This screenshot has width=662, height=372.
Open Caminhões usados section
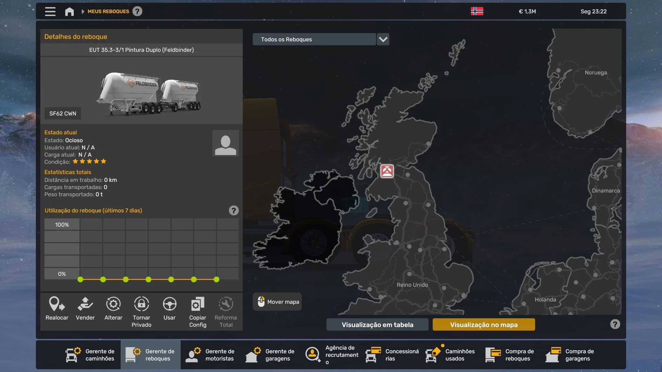(451, 355)
